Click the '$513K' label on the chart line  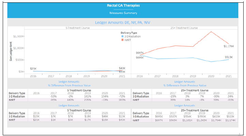pos(229,57)
